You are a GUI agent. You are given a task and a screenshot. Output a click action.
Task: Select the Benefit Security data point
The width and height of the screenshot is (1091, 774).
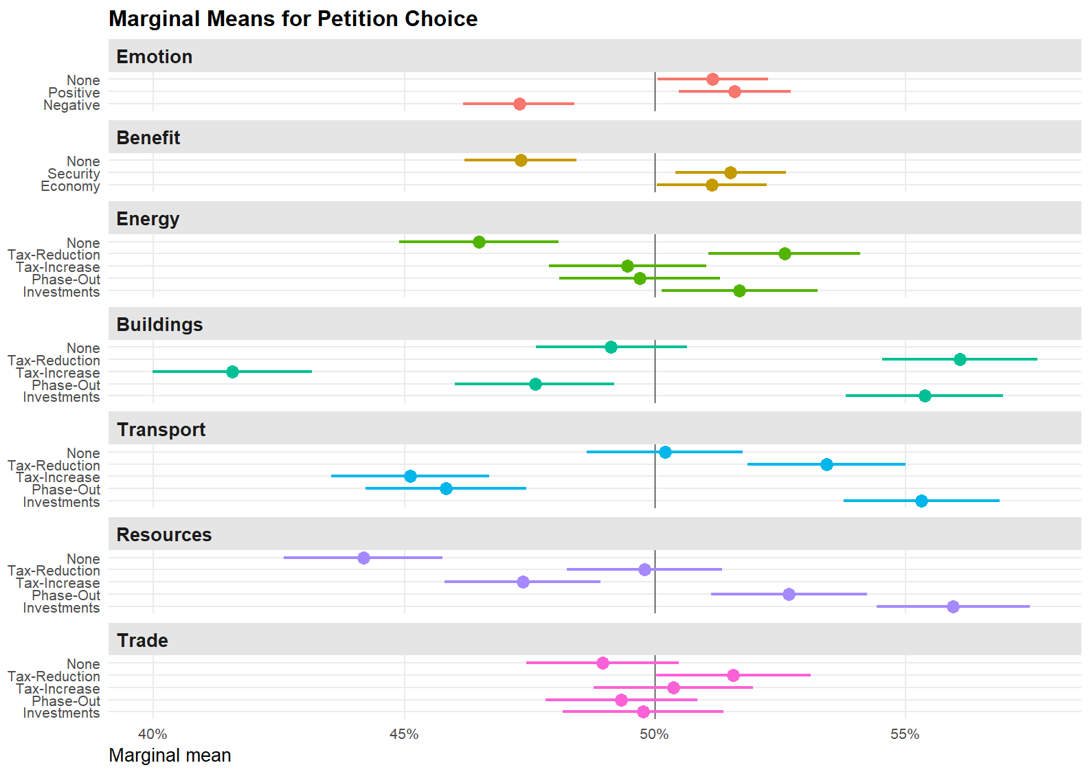(x=730, y=172)
